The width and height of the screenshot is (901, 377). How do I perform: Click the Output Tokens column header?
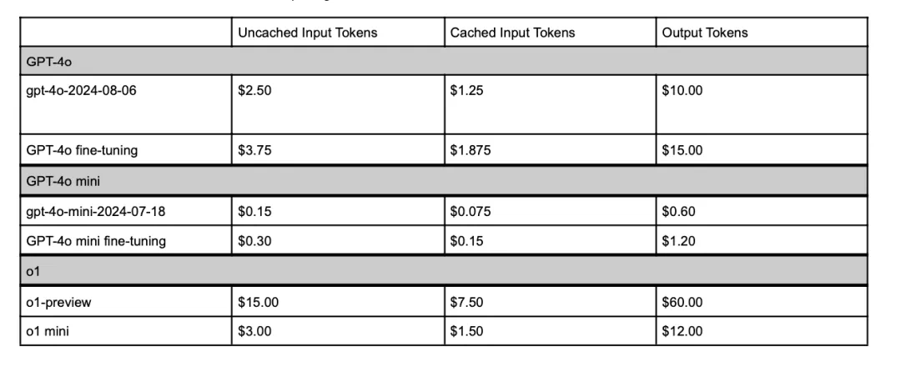[x=705, y=33]
